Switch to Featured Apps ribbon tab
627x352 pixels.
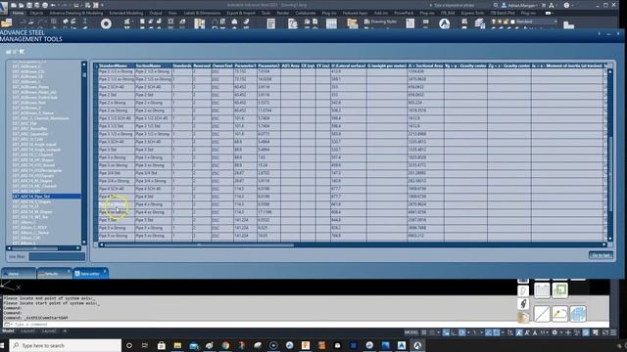355,13
